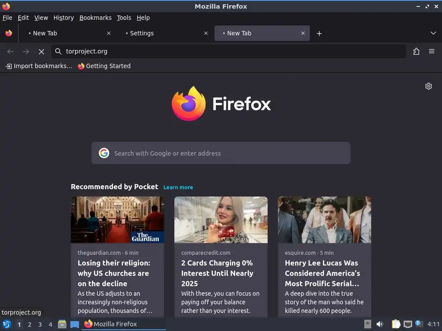Focus Search with Google or enter address
This screenshot has width=442, height=331.
[x=221, y=153]
